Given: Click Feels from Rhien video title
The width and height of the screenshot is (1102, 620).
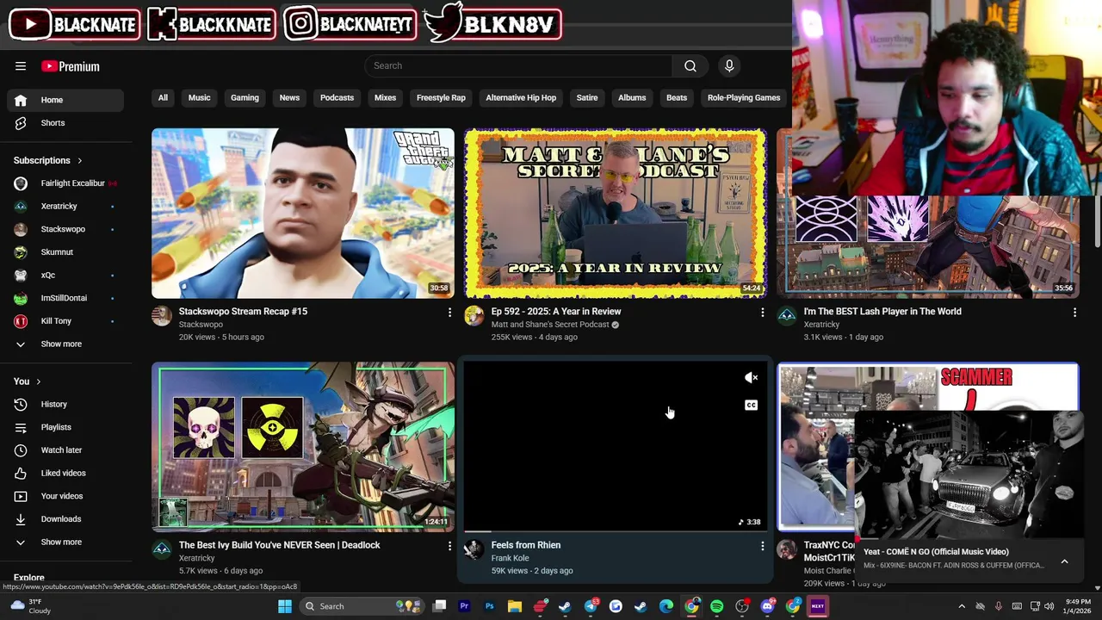Looking at the screenshot, I should click(526, 545).
